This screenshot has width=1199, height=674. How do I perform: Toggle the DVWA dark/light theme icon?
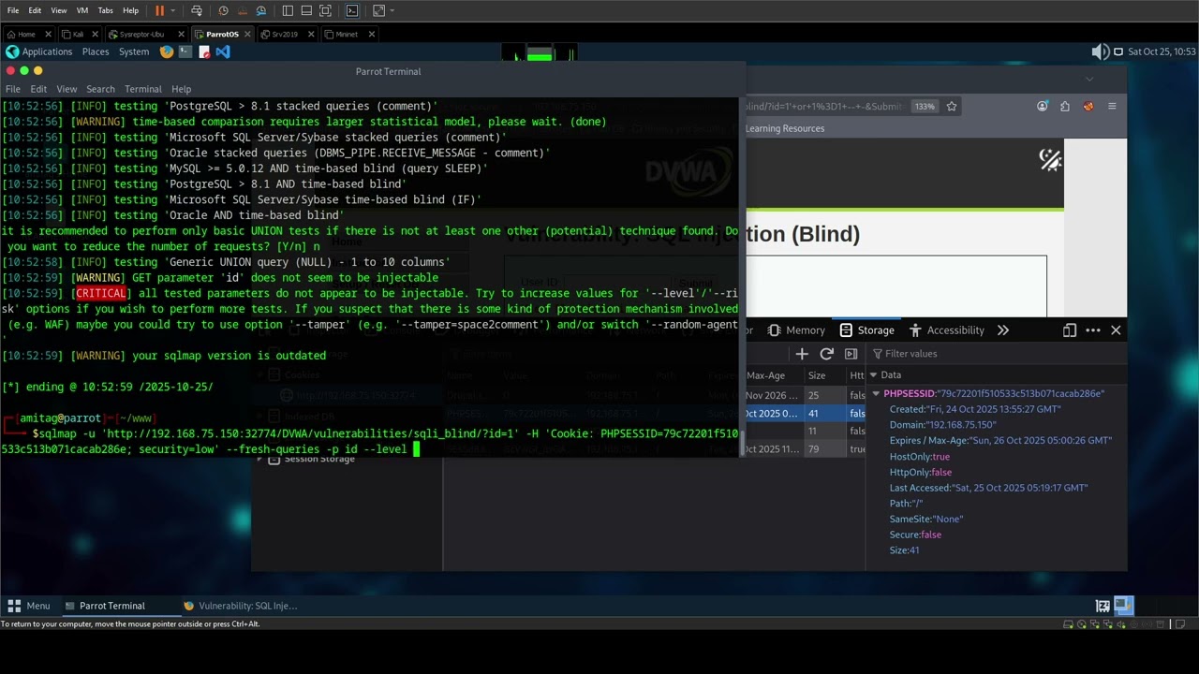tap(1050, 160)
